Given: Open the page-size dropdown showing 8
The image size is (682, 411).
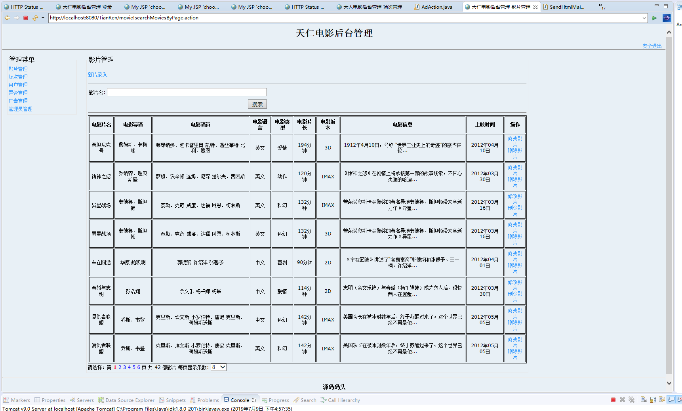Looking at the screenshot, I should pos(218,367).
